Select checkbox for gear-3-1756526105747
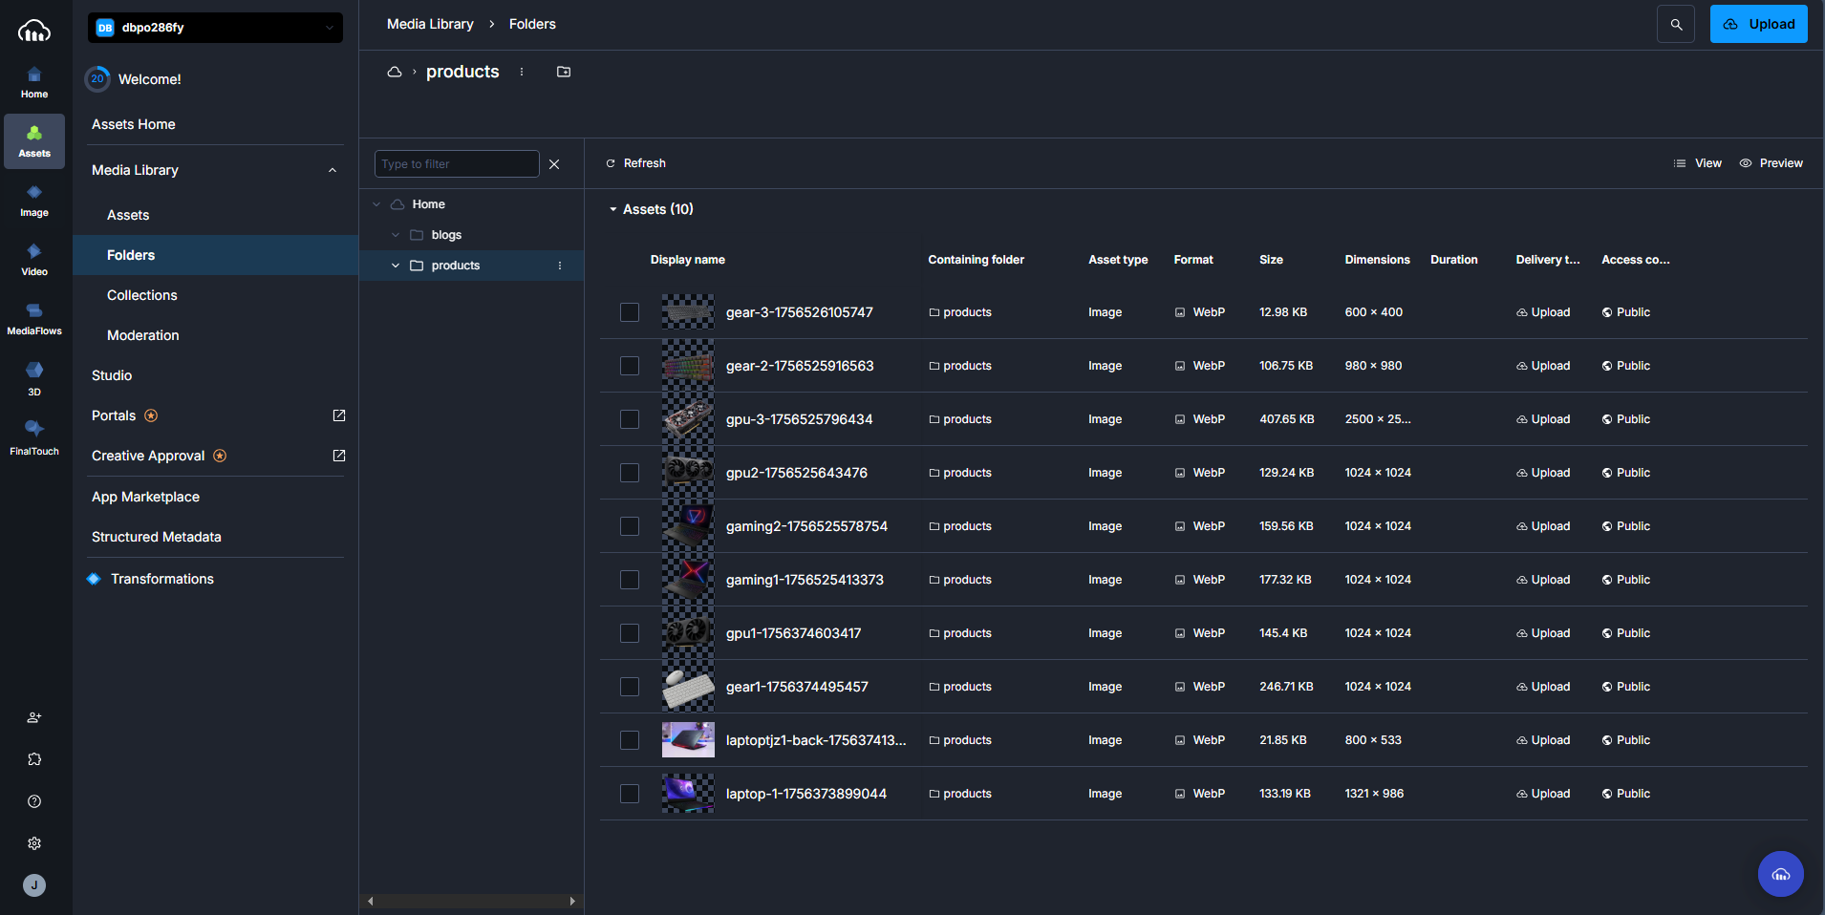The width and height of the screenshot is (1825, 915). tap(630, 312)
